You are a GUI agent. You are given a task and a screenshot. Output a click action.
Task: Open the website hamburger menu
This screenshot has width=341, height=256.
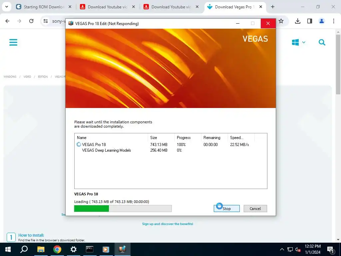(x=13, y=42)
